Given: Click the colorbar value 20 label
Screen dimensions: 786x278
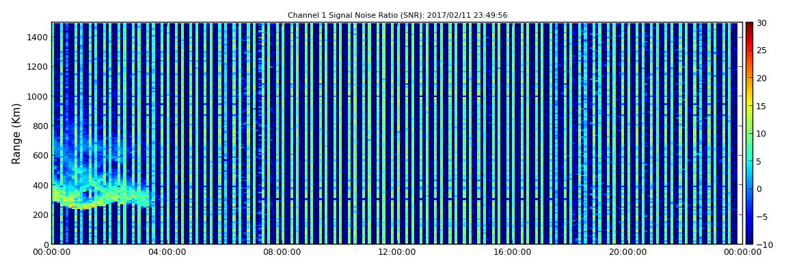Looking at the screenshot, I should coord(762,78).
